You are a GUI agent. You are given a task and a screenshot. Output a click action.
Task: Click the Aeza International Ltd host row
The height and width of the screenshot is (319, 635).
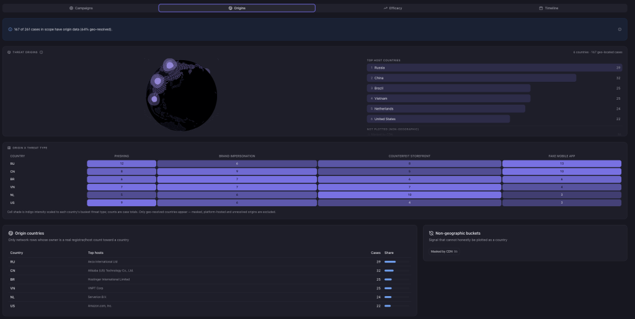tap(211, 261)
